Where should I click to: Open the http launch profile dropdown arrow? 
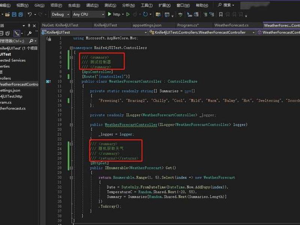tap(123, 15)
